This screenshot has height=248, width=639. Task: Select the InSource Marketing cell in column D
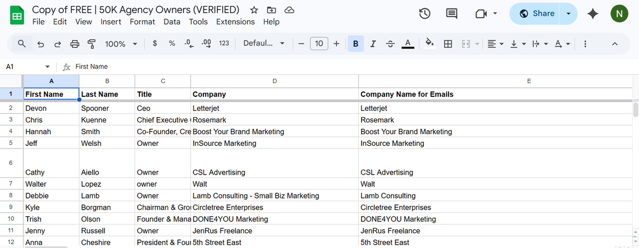click(x=274, y=143)
